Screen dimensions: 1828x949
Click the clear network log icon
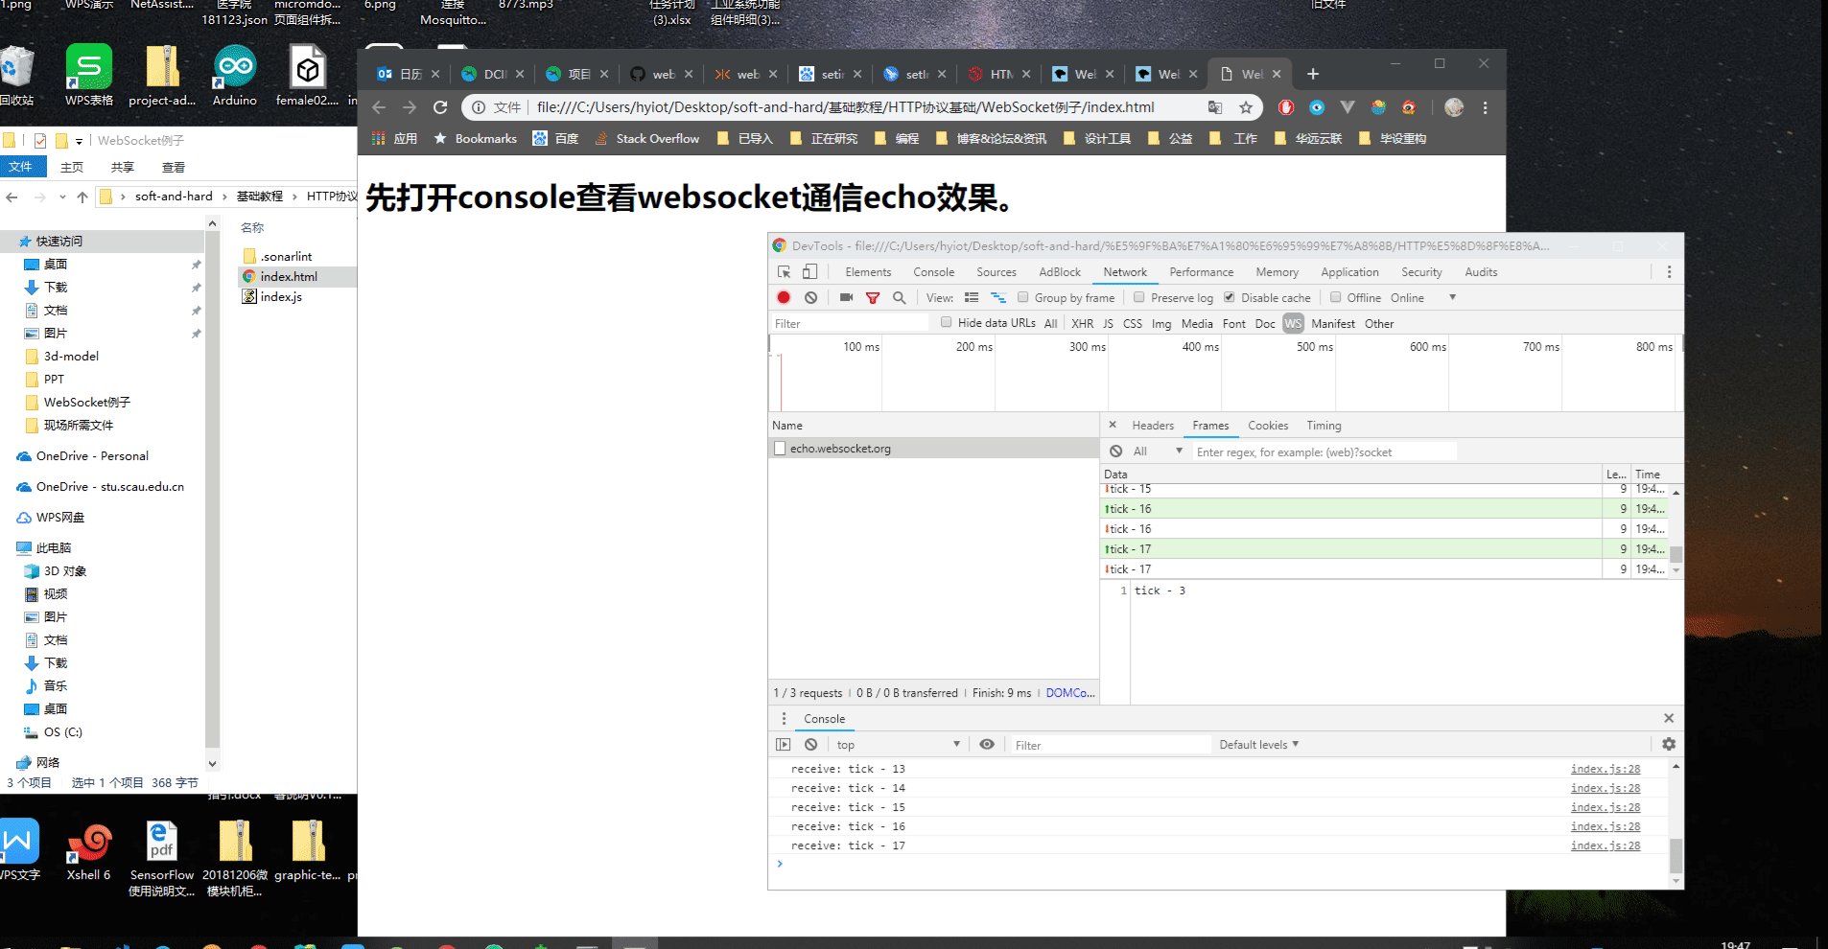[x=810, y=297]
